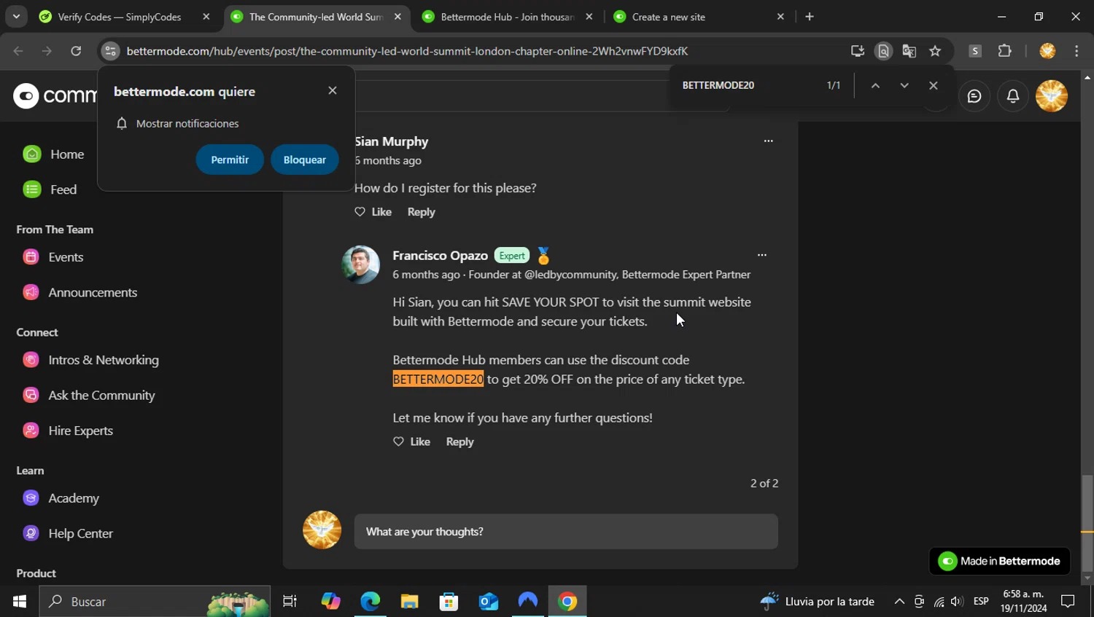Open Ask the Community space
The image size is (1094, 617).
[89, 395]
